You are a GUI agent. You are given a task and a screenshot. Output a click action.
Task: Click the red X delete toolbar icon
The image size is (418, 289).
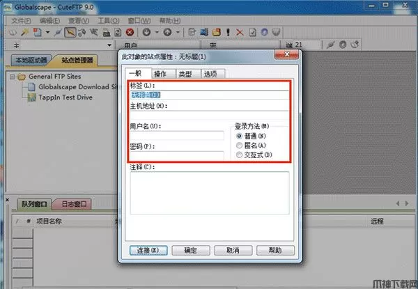tap(240, 33)
